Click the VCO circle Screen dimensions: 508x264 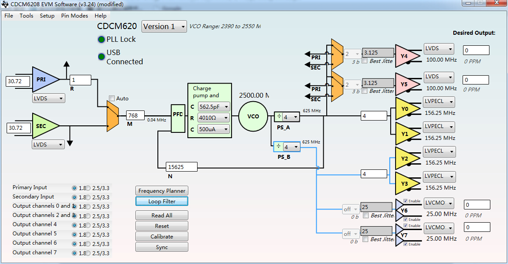tap(253, 117)
